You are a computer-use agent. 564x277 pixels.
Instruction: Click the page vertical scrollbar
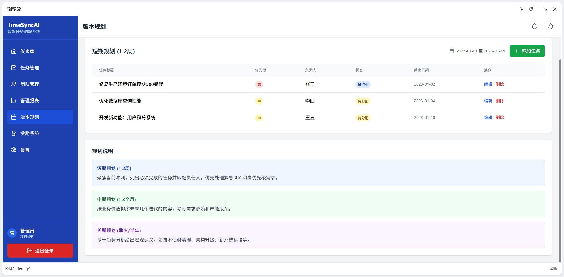coord(560,161)
